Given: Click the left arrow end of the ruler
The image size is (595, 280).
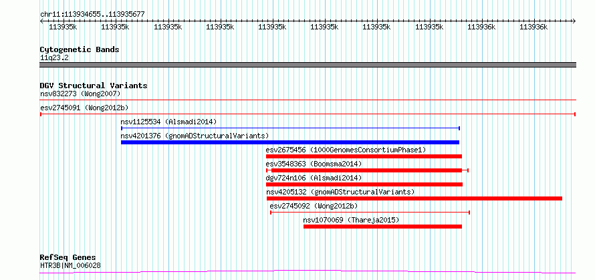Looking at the screenshot, I should [41, 21].
